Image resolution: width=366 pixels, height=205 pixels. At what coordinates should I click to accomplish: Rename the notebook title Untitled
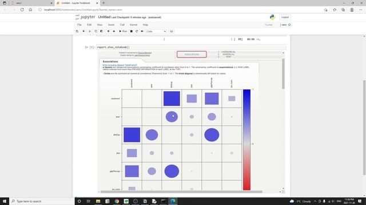click(x=104, y=17)
